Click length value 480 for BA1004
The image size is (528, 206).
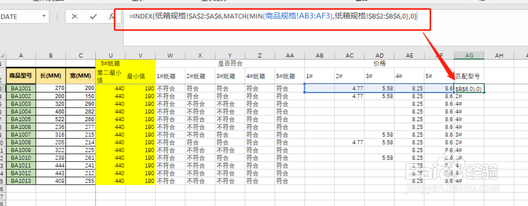(x=51, y=111)
